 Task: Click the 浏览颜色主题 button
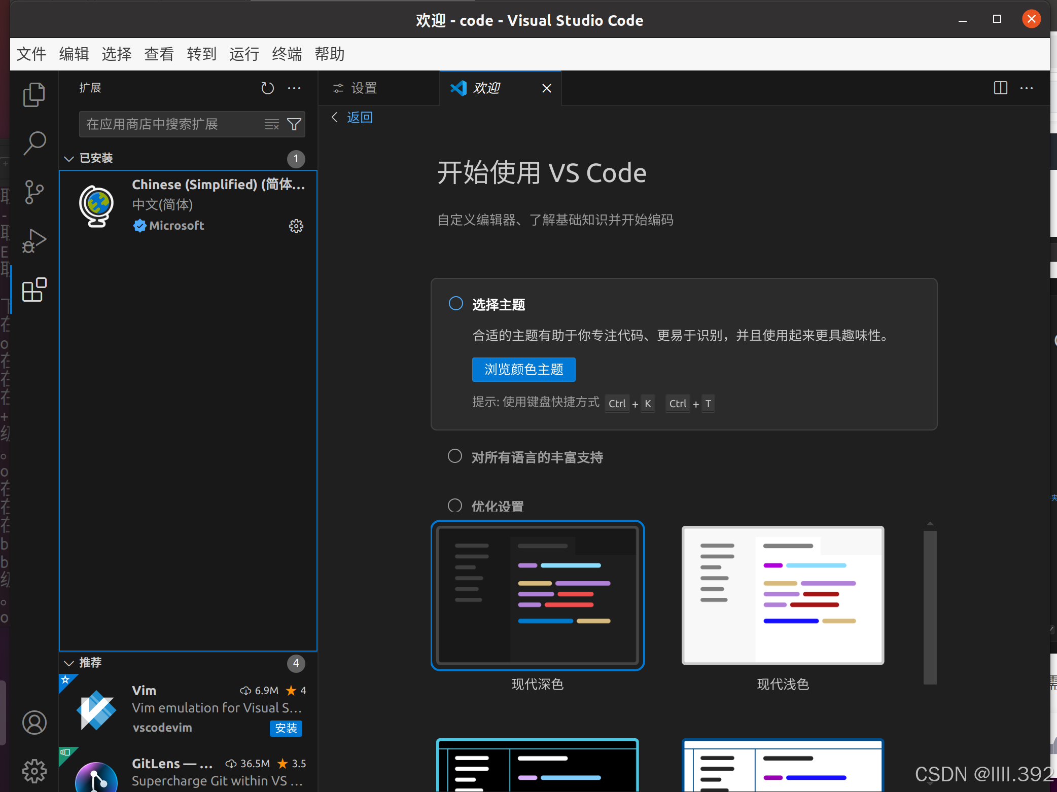pos(523,370)
